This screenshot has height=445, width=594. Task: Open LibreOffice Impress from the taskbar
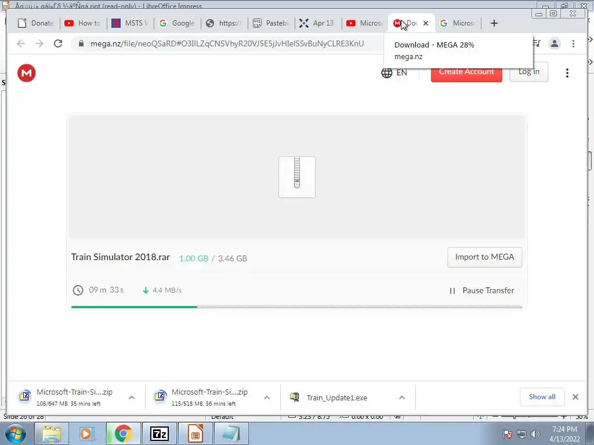point(195,433)
